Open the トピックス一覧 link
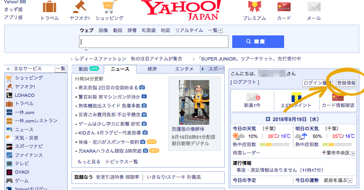Screen dimensions: 364x190 [x=121, y=162]
